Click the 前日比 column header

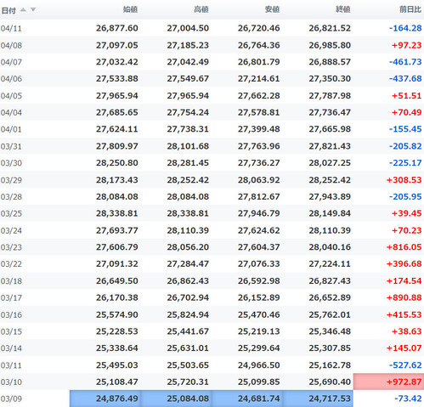click(x=410, y=9)
